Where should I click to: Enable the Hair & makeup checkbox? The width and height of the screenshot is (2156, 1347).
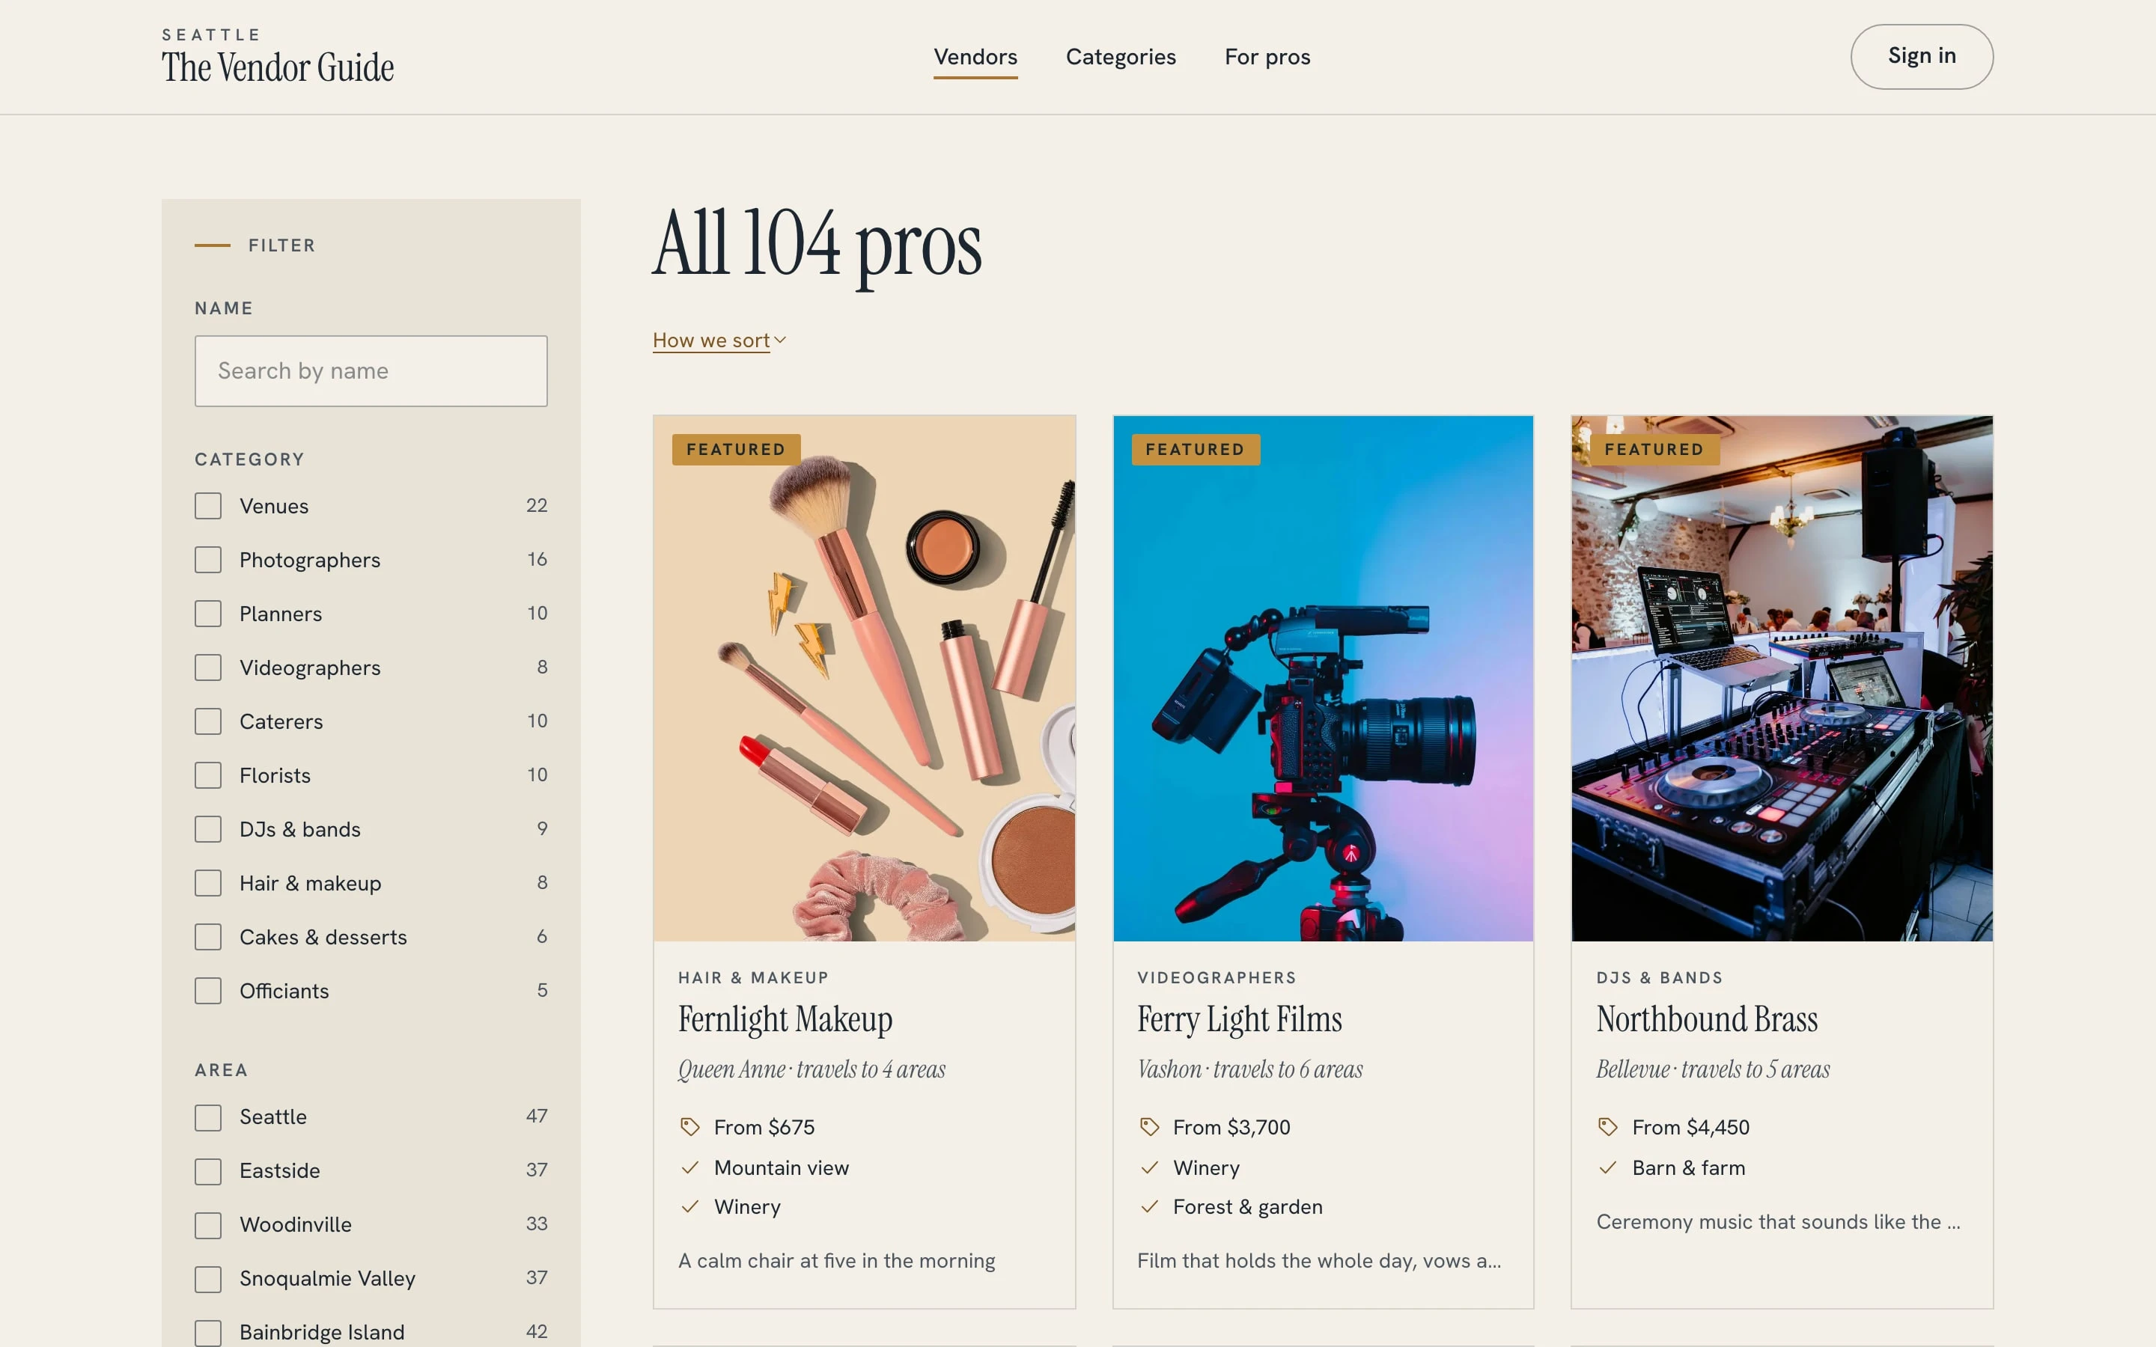click(208, 883)
